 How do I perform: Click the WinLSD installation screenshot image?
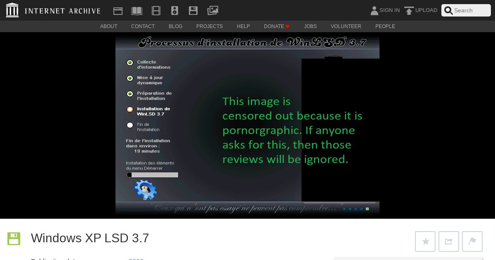tap(247, 125)
